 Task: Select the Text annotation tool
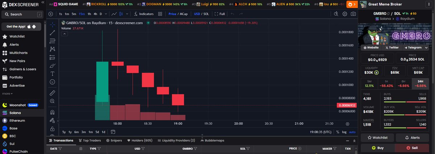[52, 74]
